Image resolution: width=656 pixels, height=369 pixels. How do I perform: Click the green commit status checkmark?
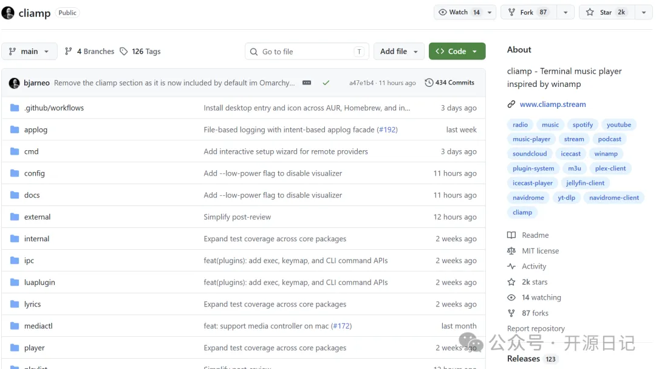pos(326,83)
